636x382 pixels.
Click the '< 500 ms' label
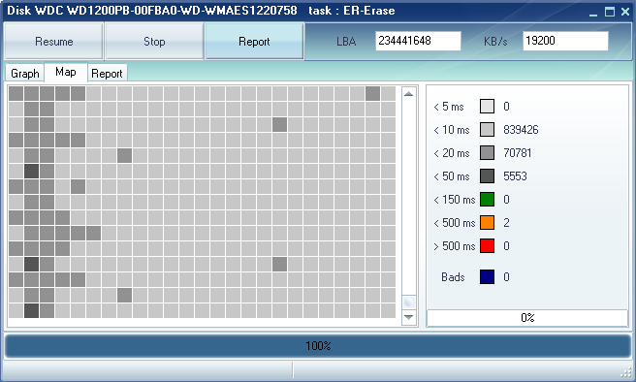(455, 223)
